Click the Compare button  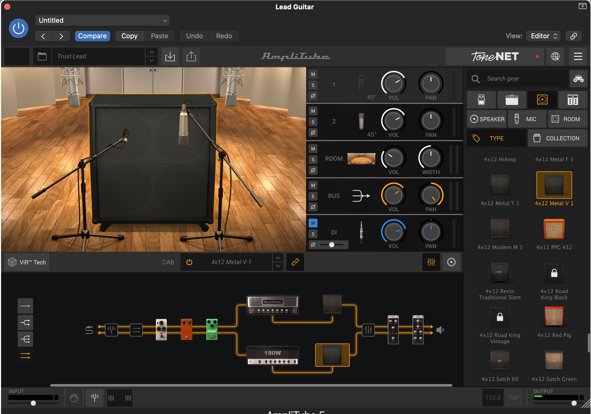click(92, 36)
